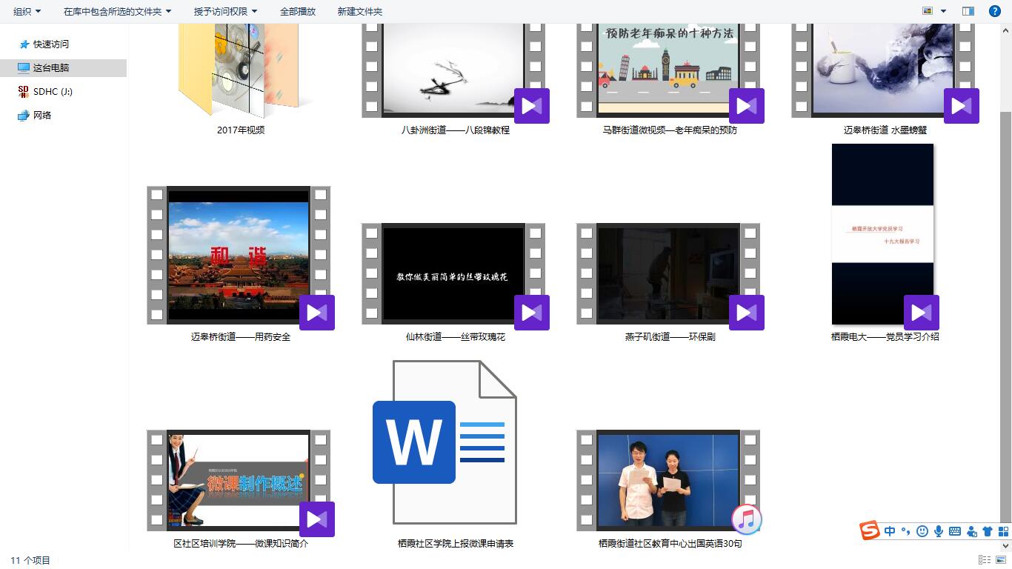1012x569 pixels.
Task: Switch to details list view
Action: [985, 560]
